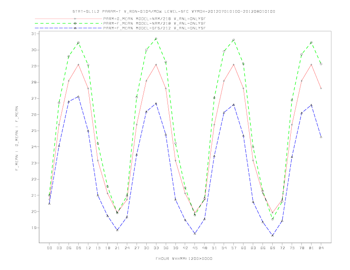350x270 pixels.
Task: Click y-axis tick label 21
Action: (x=34, y=195)
